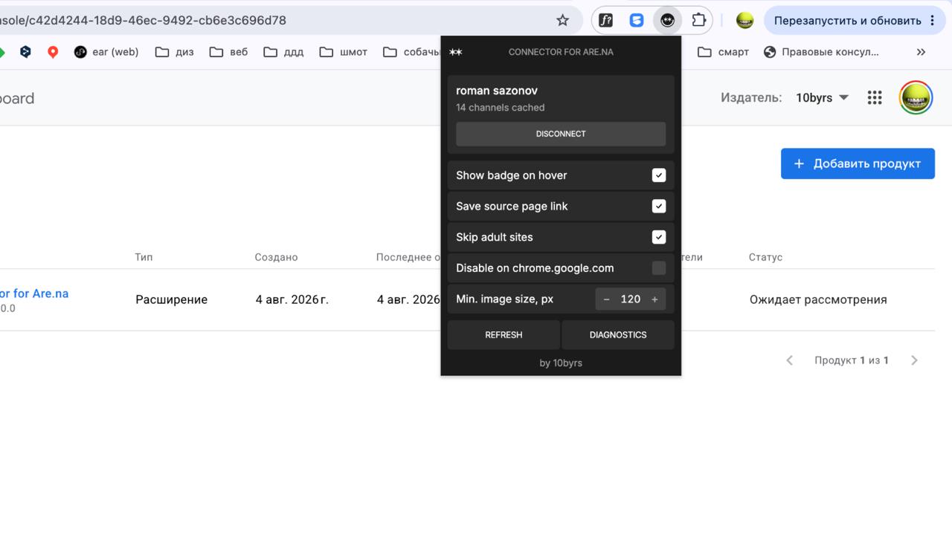This screenshot has height=535, width=952.
Task: Click the roman sazonov account name
Action: pos(497,91)
